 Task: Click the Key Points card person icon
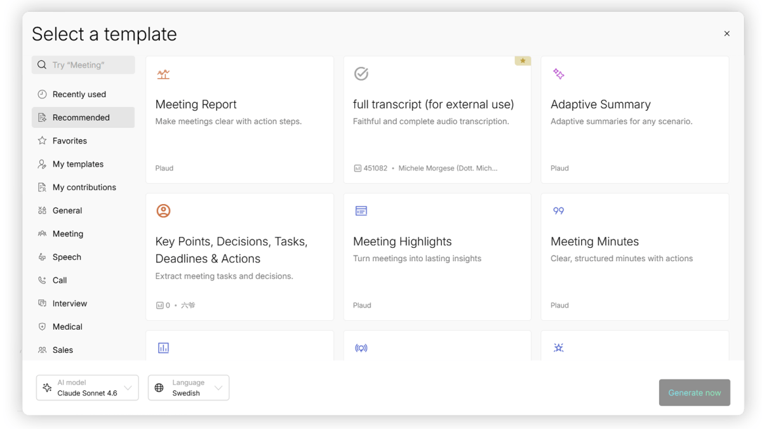pos(163,211)
